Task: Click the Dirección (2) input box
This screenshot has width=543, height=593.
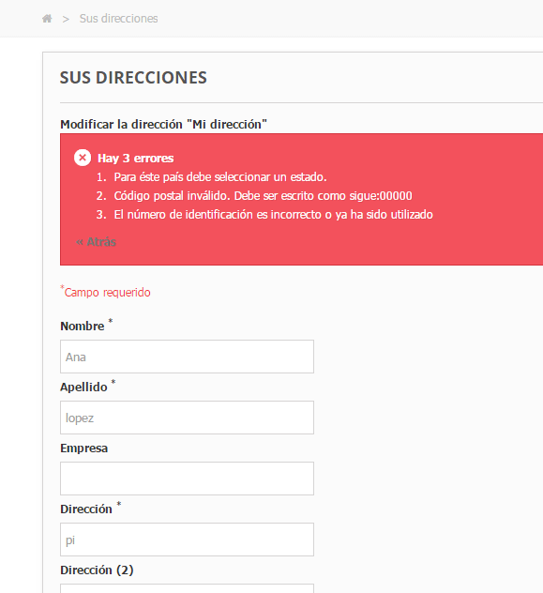Action: point(187,588)
